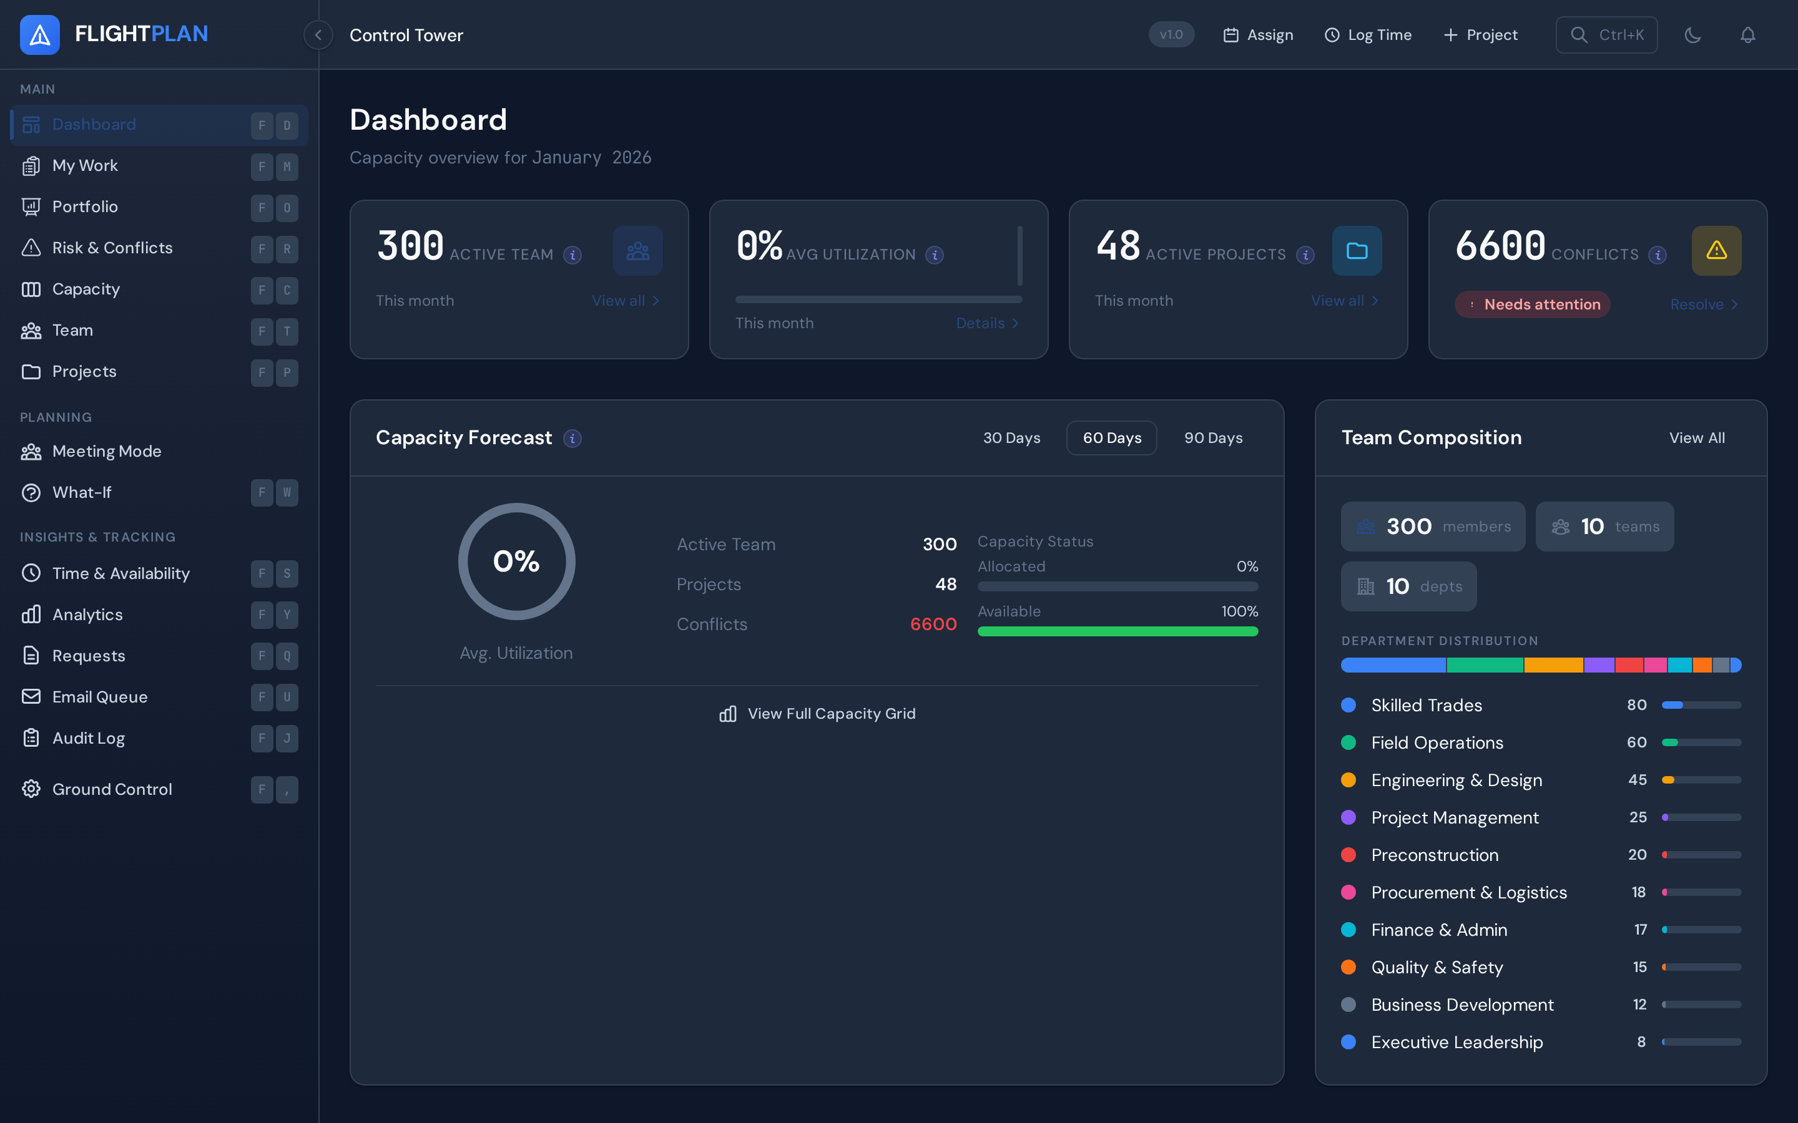1798x1123 pixels.
Task: Select the 60 Days forecast tab
Action: click(x=1111, y=438)
